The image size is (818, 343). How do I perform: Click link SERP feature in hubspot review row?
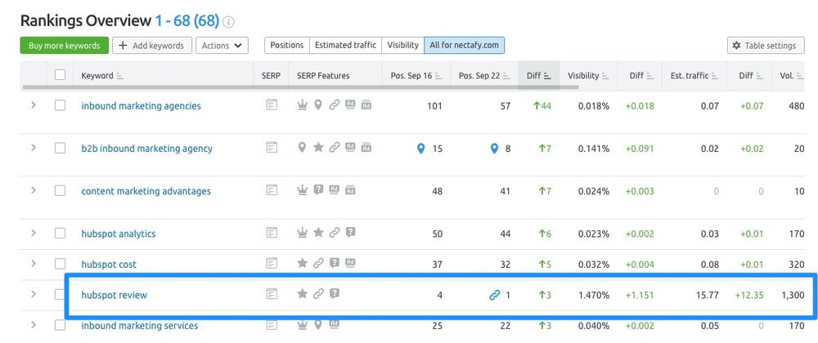point(318,294)
